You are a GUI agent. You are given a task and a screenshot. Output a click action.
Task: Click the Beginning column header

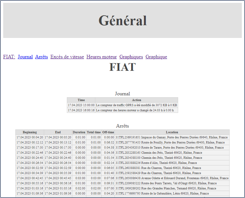pos(30,132)
